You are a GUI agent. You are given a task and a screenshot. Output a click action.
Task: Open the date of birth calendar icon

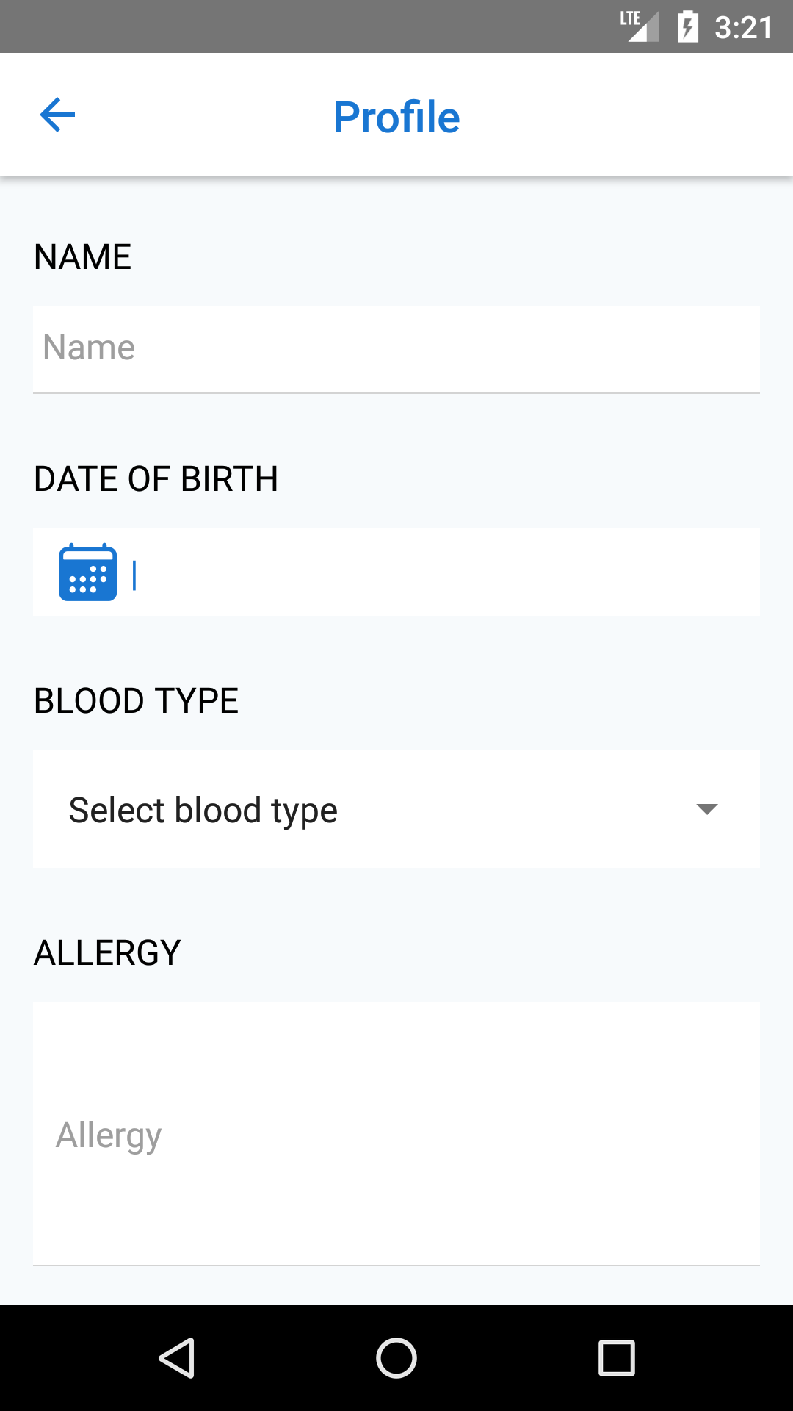coord(87,572)
